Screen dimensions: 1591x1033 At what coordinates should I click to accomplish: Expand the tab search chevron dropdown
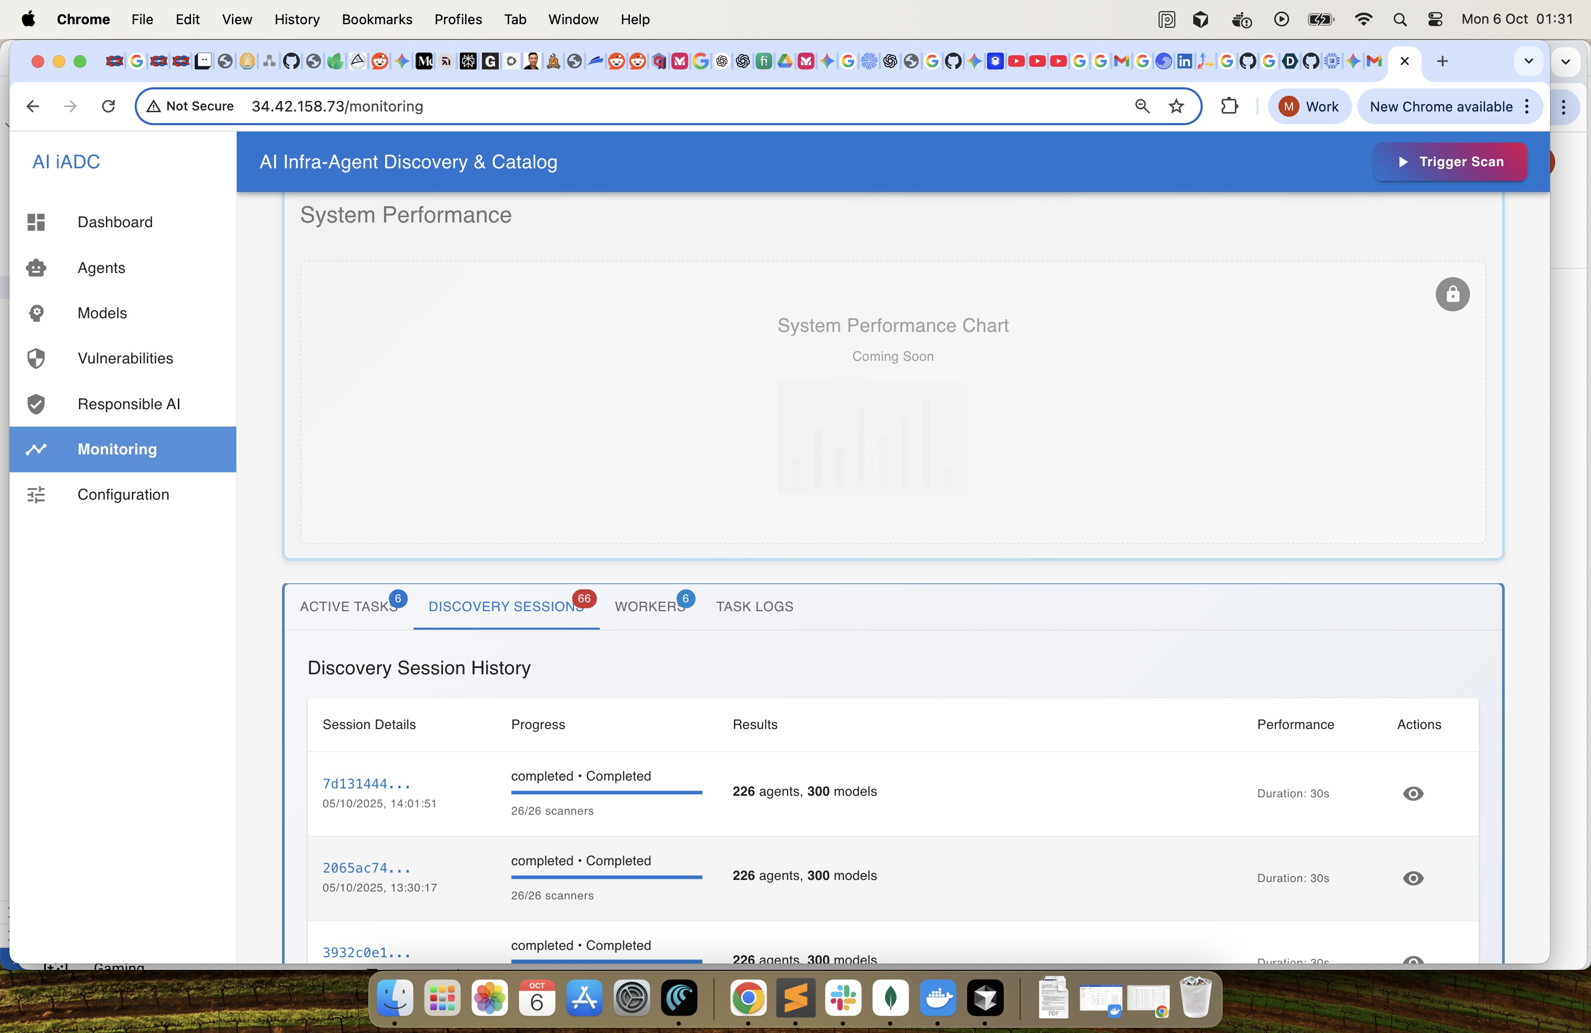pyautogui.click(x=1528, y=62)
